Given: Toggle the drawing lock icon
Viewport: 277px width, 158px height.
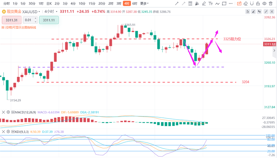Looking at the screenshot, I should click(258, 4).
